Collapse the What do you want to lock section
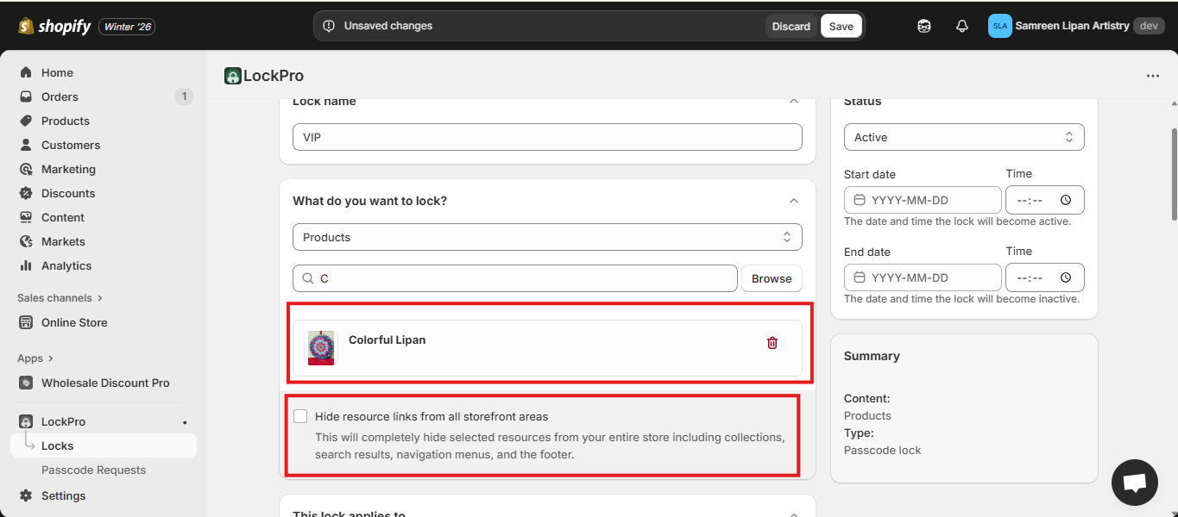This screenshot has width=1178, height=517. tap(793, 201)
